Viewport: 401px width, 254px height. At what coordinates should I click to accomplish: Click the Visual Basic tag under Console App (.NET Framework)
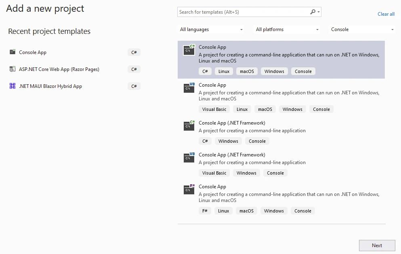[x=214, y=173]
